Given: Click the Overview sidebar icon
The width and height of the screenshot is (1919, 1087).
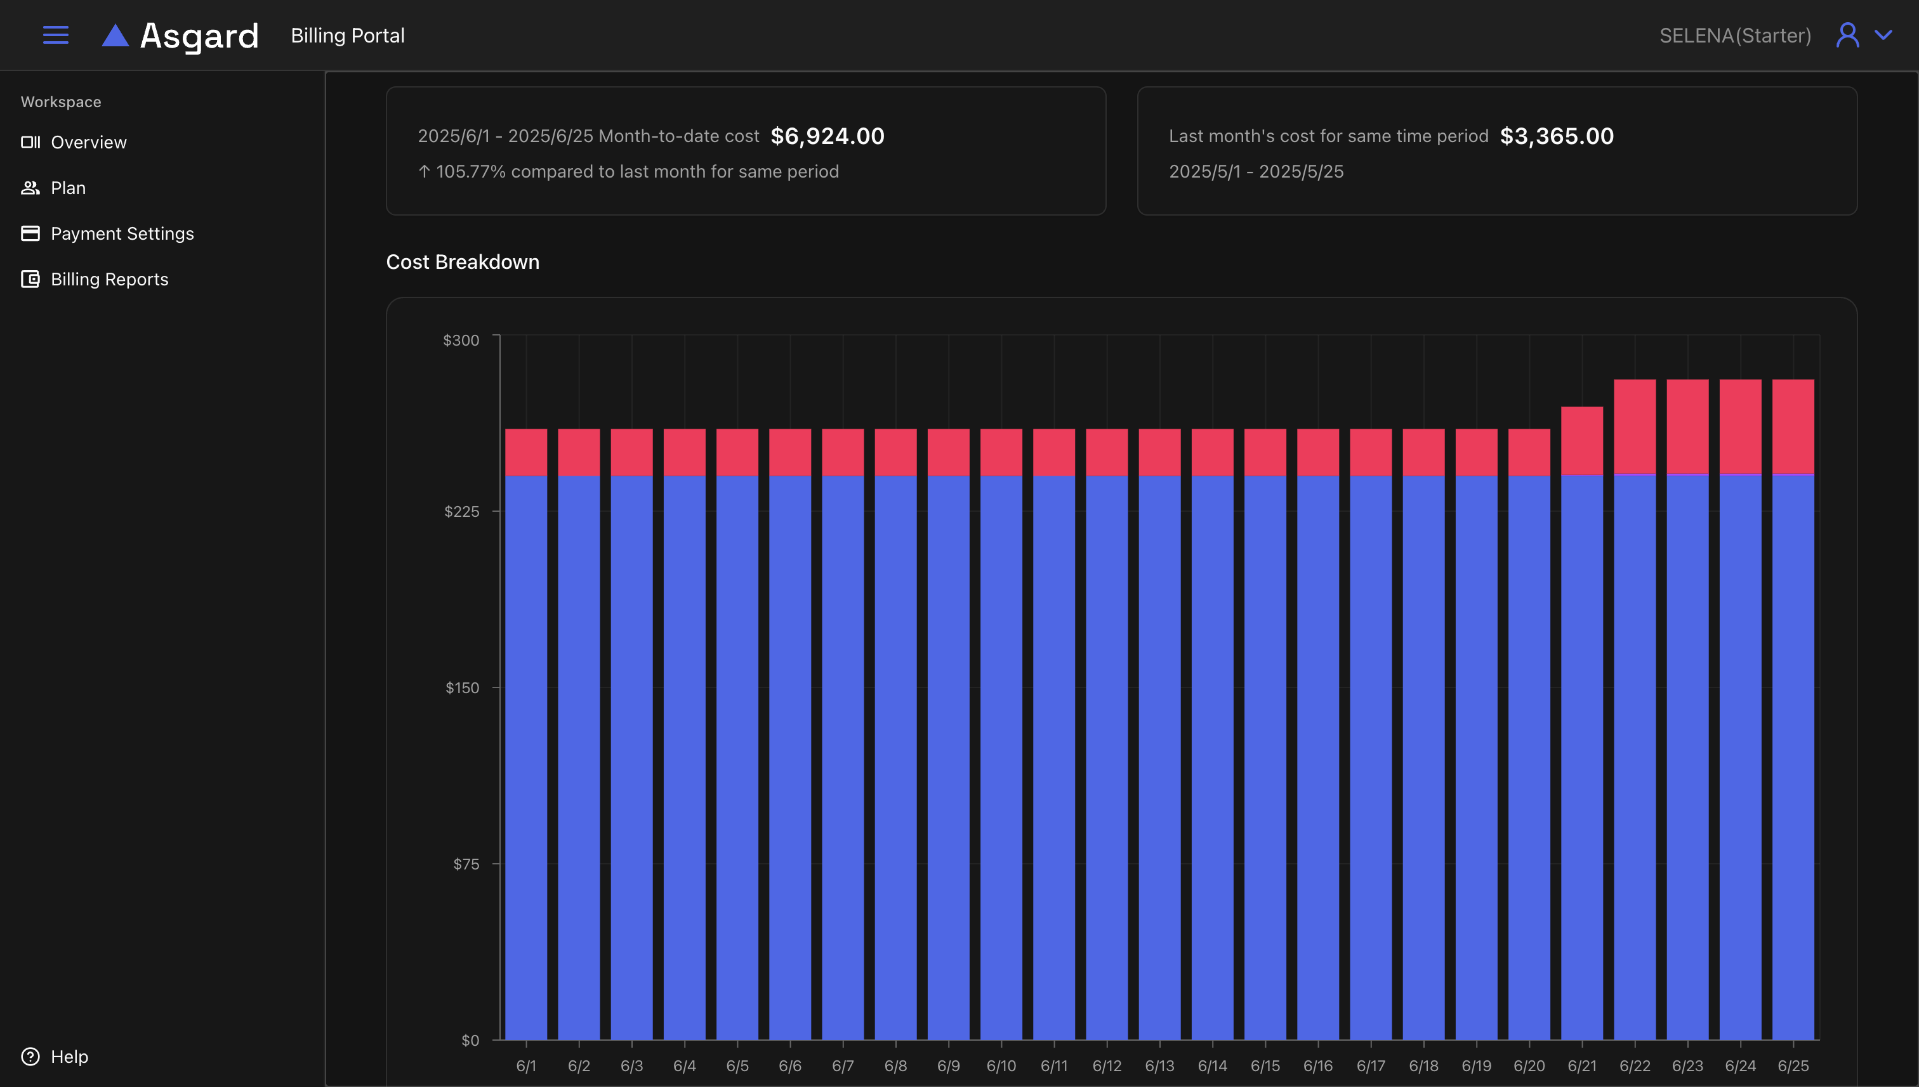Looking at the screenshot, I should coord(30,142).
